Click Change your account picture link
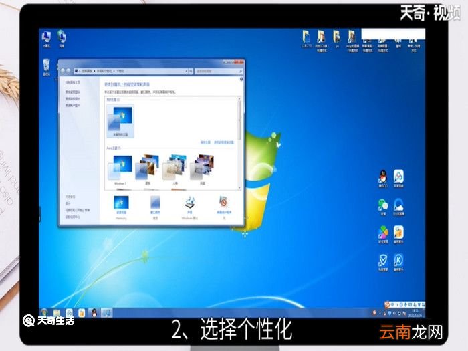 [72, 106]
